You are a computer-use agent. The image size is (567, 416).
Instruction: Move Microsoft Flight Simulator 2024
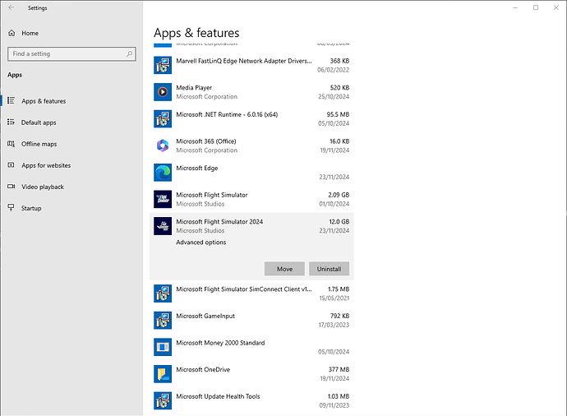pos(284,269)
